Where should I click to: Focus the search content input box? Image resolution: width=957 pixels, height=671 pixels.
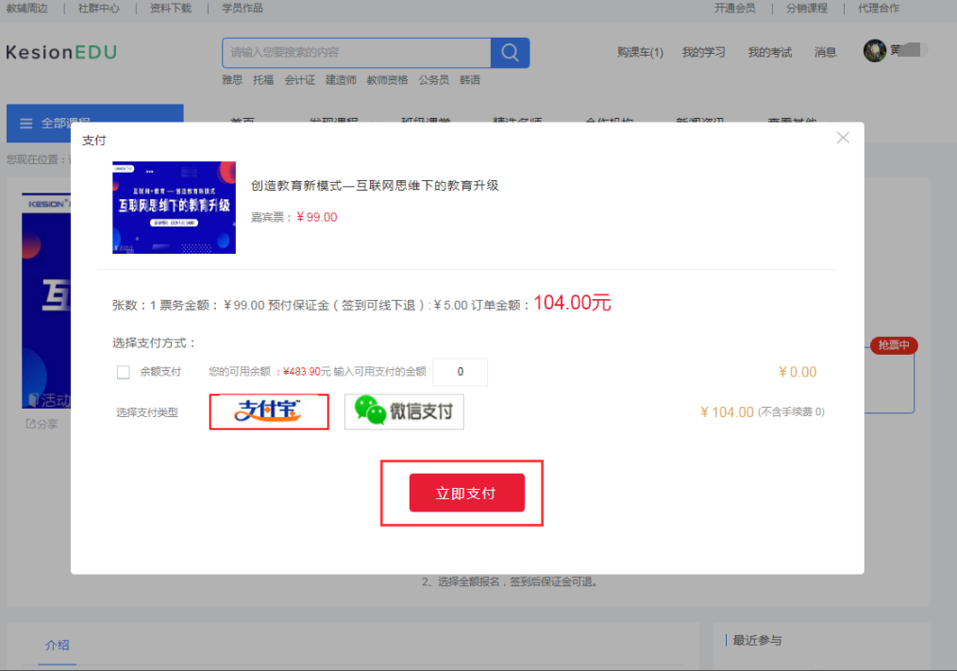(357, 53)
